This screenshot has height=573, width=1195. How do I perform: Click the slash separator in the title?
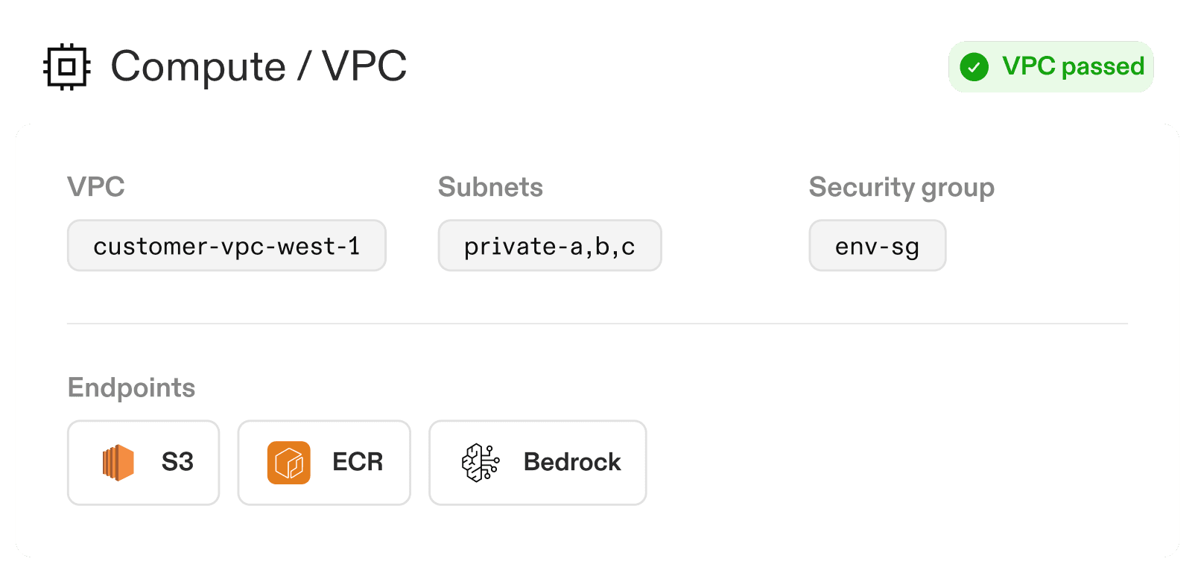[x=304, y=67]
